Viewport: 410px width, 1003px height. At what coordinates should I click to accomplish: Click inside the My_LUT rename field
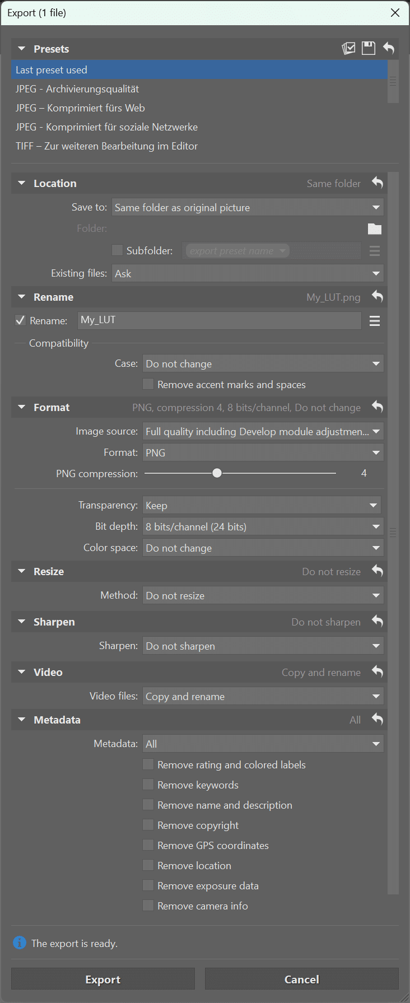pyautogui.click(x=218, y=320)
